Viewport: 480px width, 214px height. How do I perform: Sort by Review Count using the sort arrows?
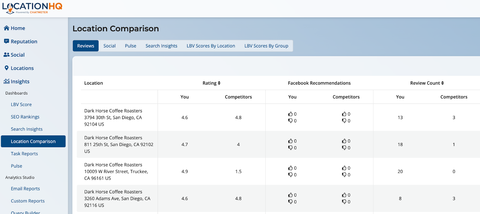[x=442, y=83]
